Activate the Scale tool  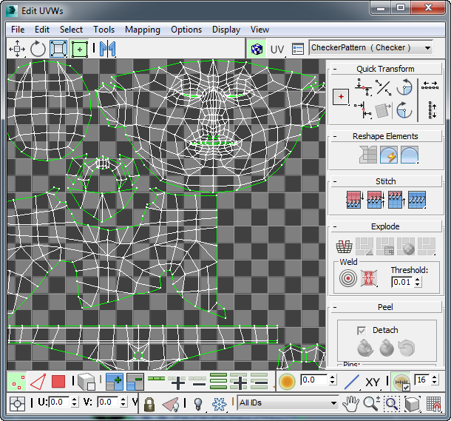pyautogui.click(x=58, y=49)
